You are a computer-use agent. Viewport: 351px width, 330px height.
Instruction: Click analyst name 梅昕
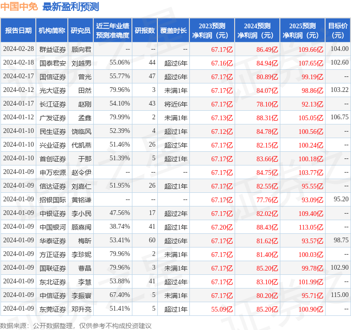[85, 241]
